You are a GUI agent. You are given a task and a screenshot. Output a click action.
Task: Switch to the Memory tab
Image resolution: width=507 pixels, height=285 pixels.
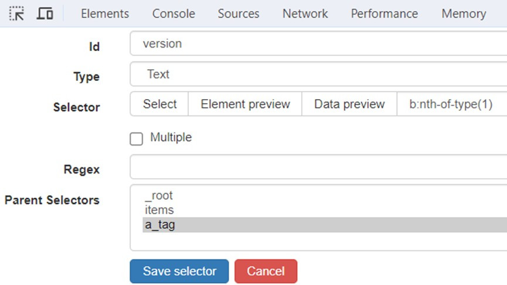(x=464, y=13)
